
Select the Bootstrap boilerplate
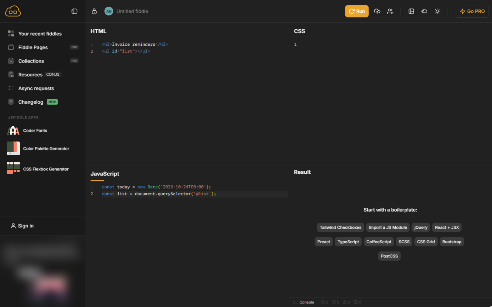coord(452,242)
